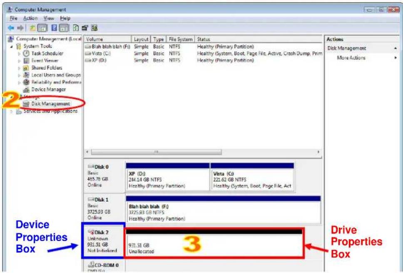Image resolution: width=403 pixels, height=273 pixels.
Task: Click the Task Scheduler clock icon
Action: coord(26,53)
